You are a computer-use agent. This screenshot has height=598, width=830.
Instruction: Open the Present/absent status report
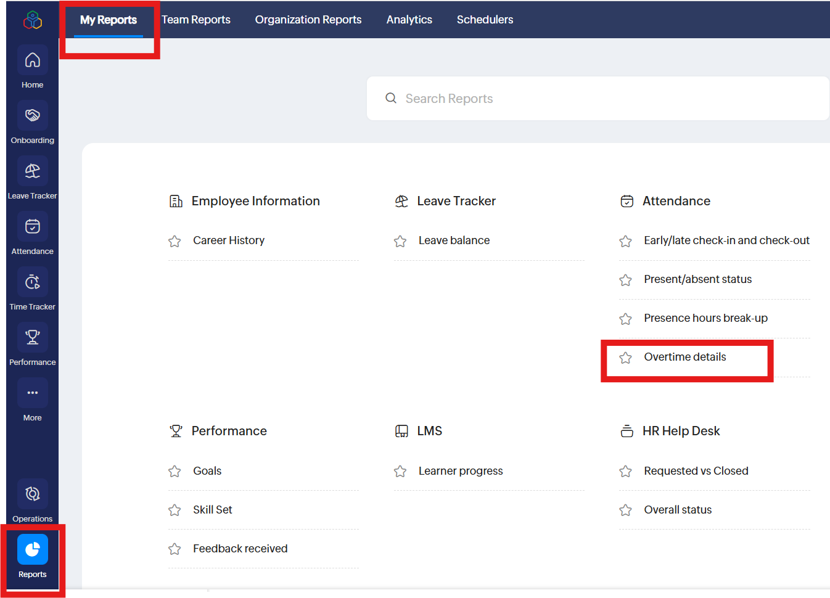pos(697,279)
